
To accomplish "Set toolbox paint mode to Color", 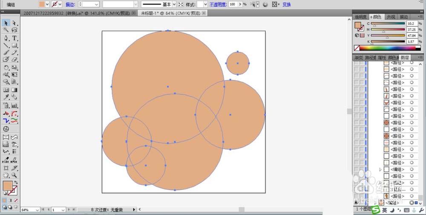I will pyautogui.click(x=5, y=201).
